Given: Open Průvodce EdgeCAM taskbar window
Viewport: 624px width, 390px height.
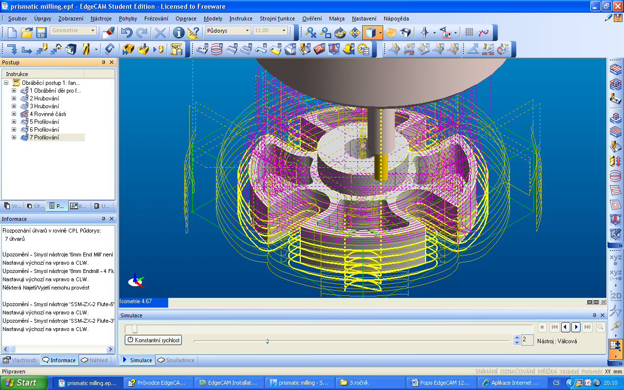Looking at the screenshot, I should pos(158,383).
